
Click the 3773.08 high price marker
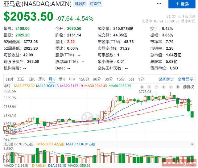tap(145, 92)
